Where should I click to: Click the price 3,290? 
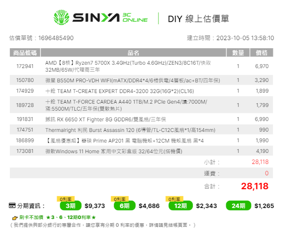click(x=262, y=80)
